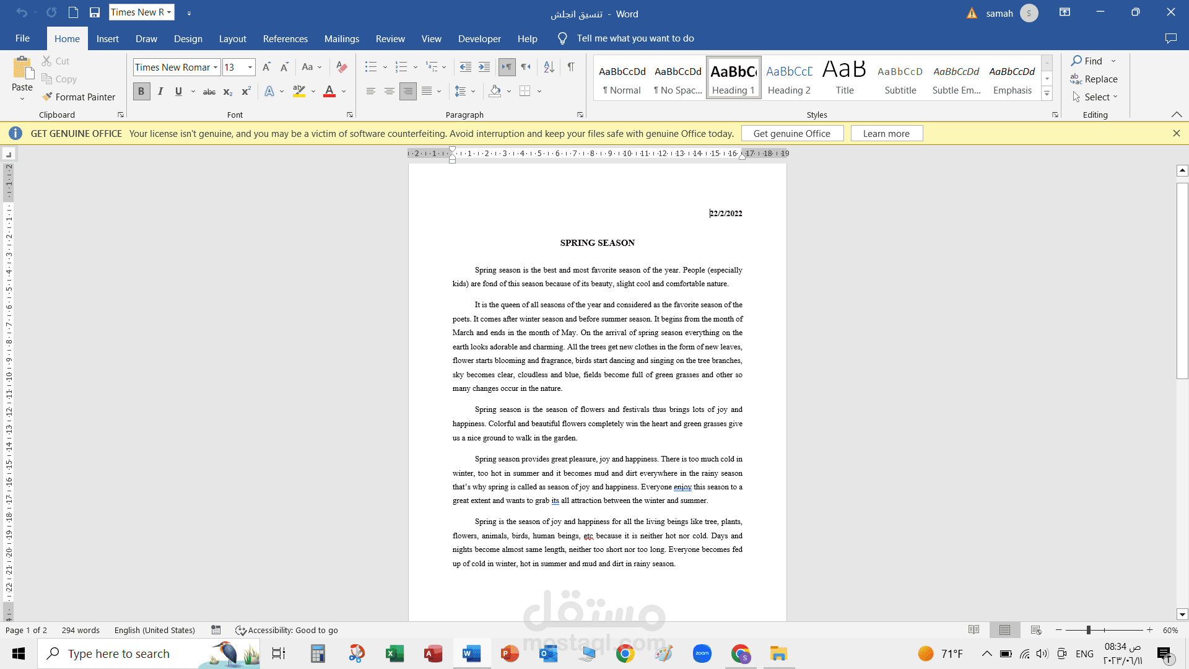Click the Undo arrow icon
Viewport: 1189px width, 669px height.
[x=22, y=12]
